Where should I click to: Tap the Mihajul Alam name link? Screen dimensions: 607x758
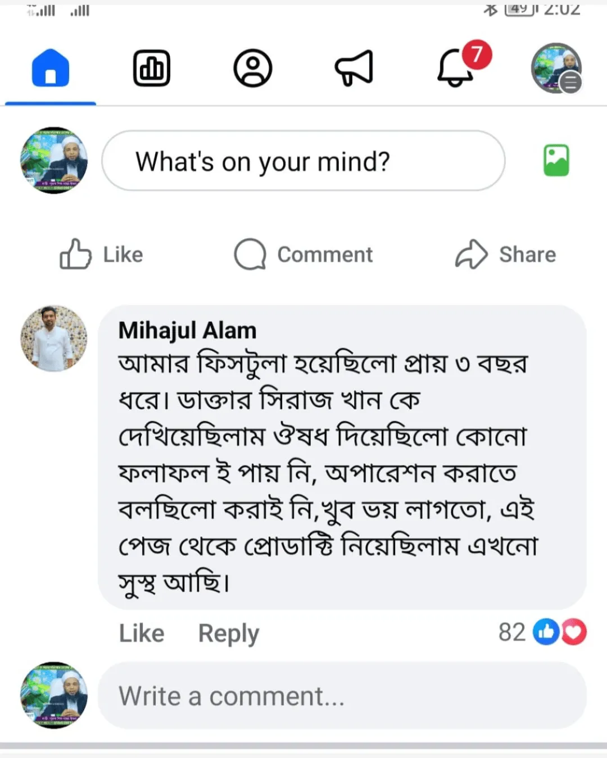pos(187,330)
